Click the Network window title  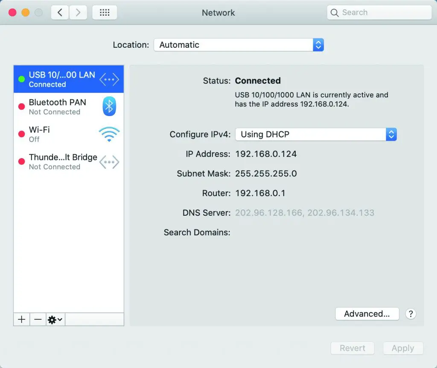[218, 13]
